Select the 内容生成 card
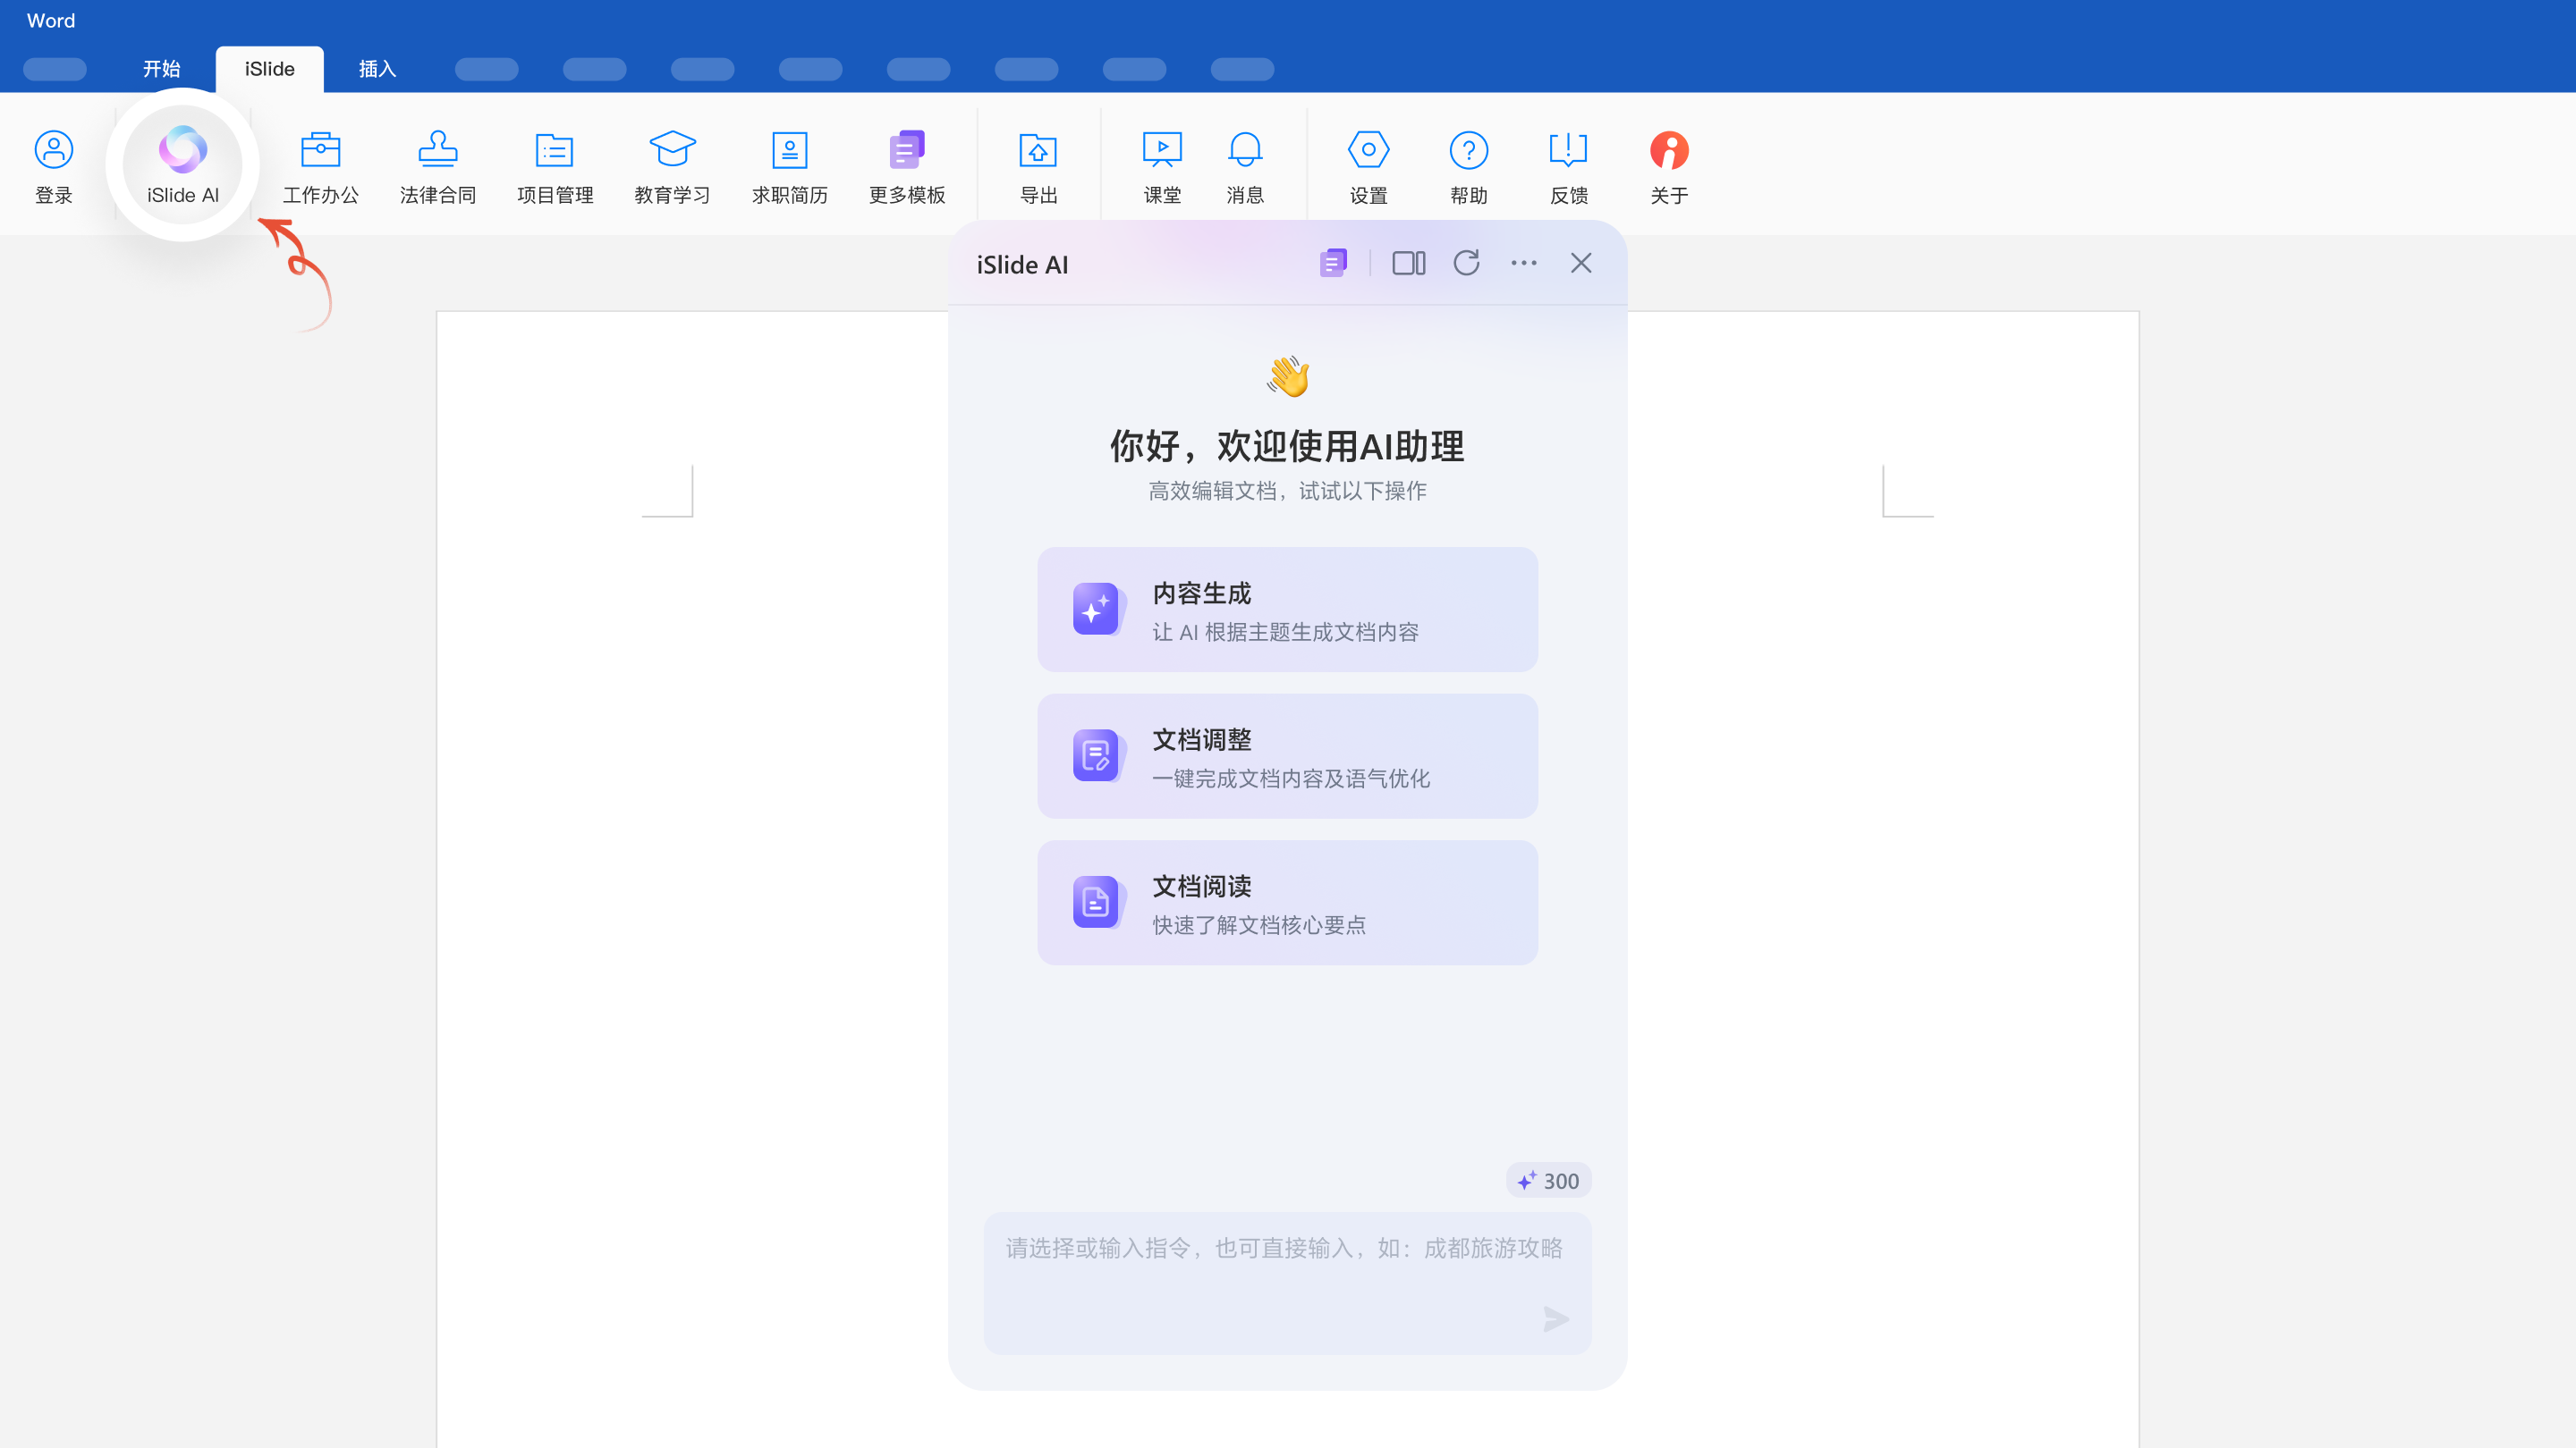Image resolution: width=2576 pixels, height=1448 pixels. [1287, 610]
